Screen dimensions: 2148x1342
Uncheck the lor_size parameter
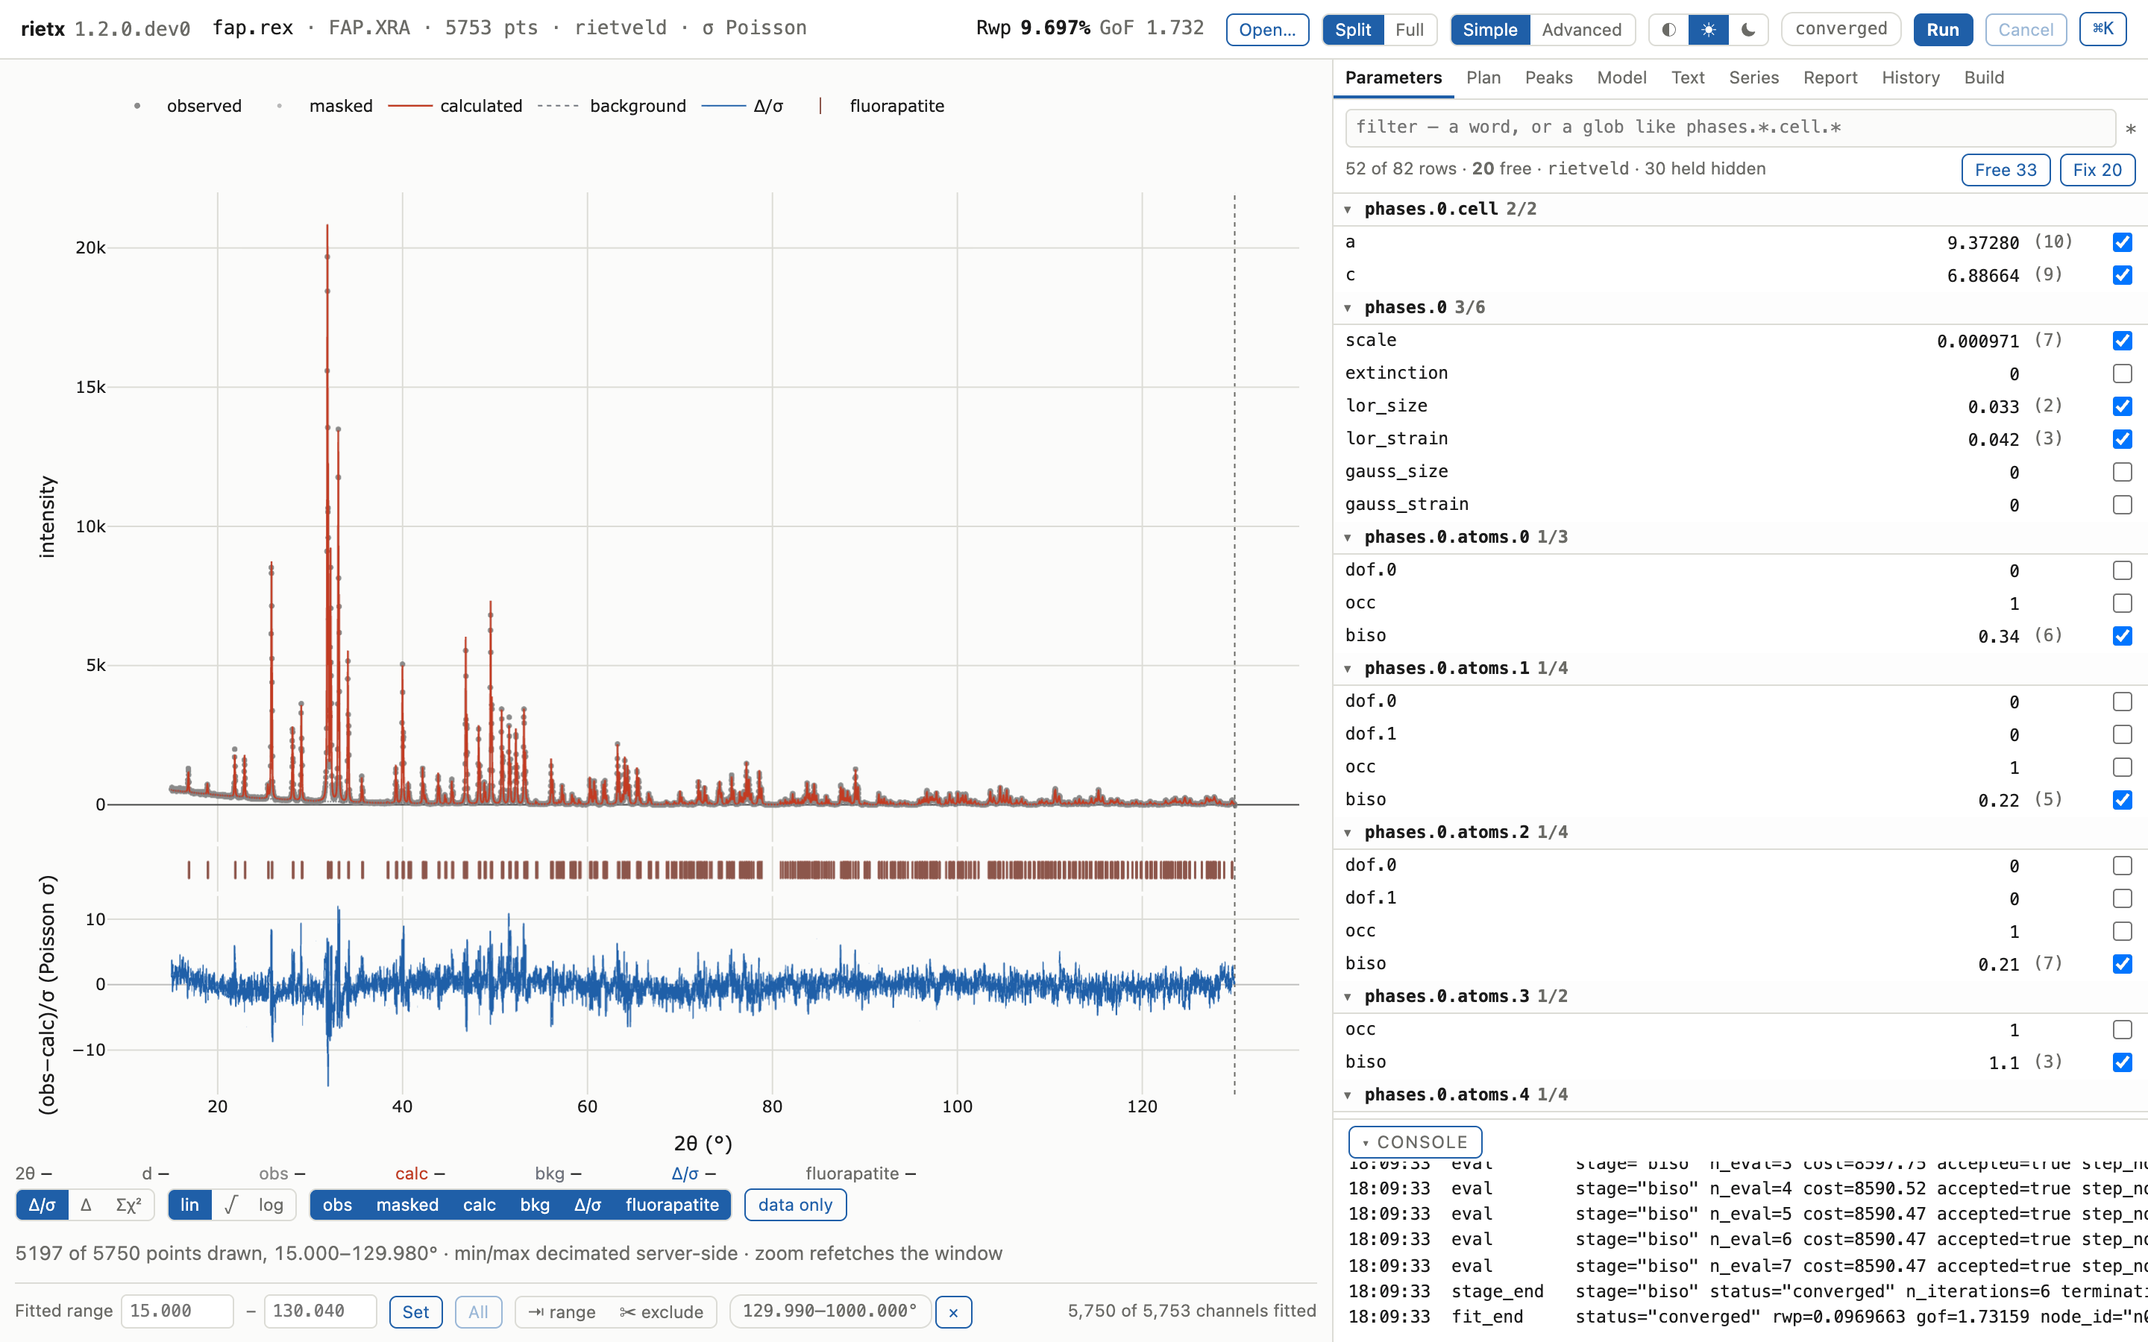pyautogui.click(x=2122, y=406)
